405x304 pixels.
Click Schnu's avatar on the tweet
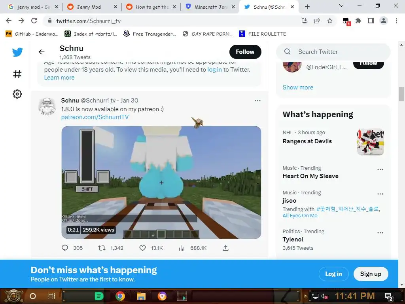pos(47,106)
